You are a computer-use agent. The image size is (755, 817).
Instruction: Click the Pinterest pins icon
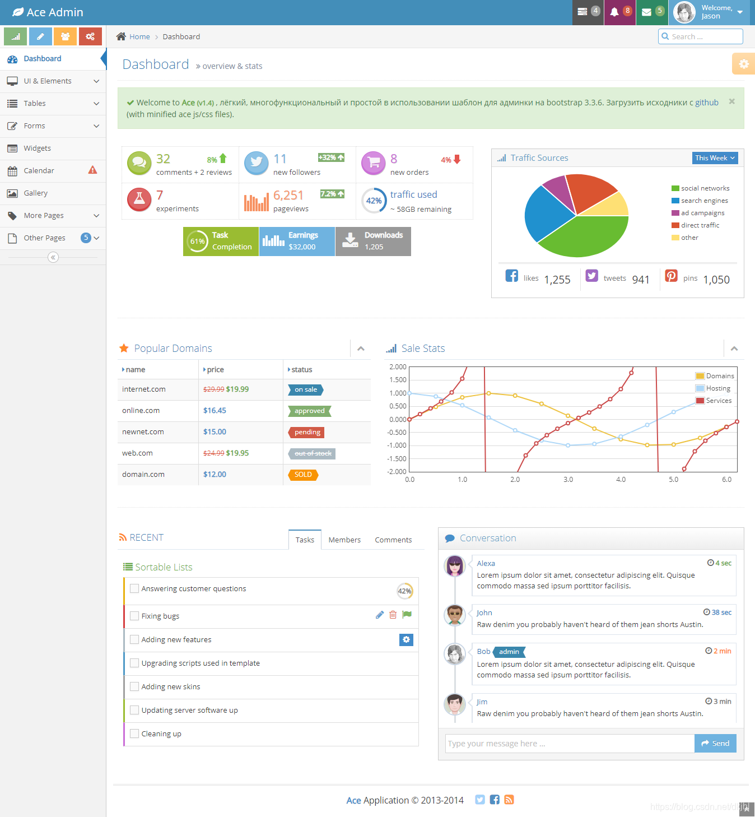coord(672,276)
